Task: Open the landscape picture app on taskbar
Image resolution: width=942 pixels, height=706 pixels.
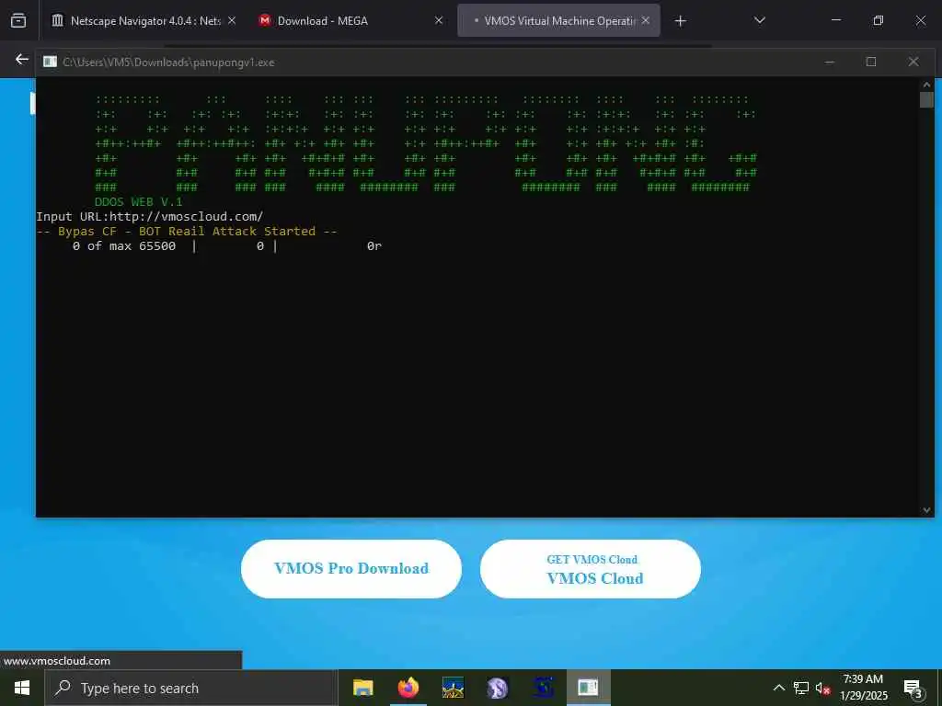Action: pos(453,688)
